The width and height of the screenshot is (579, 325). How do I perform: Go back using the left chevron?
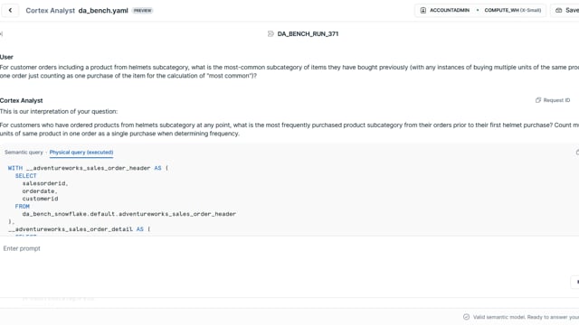pyautogui.click(x=10, y=10)
